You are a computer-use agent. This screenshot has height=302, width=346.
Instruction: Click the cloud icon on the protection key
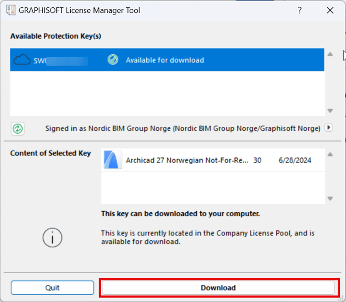22,60
